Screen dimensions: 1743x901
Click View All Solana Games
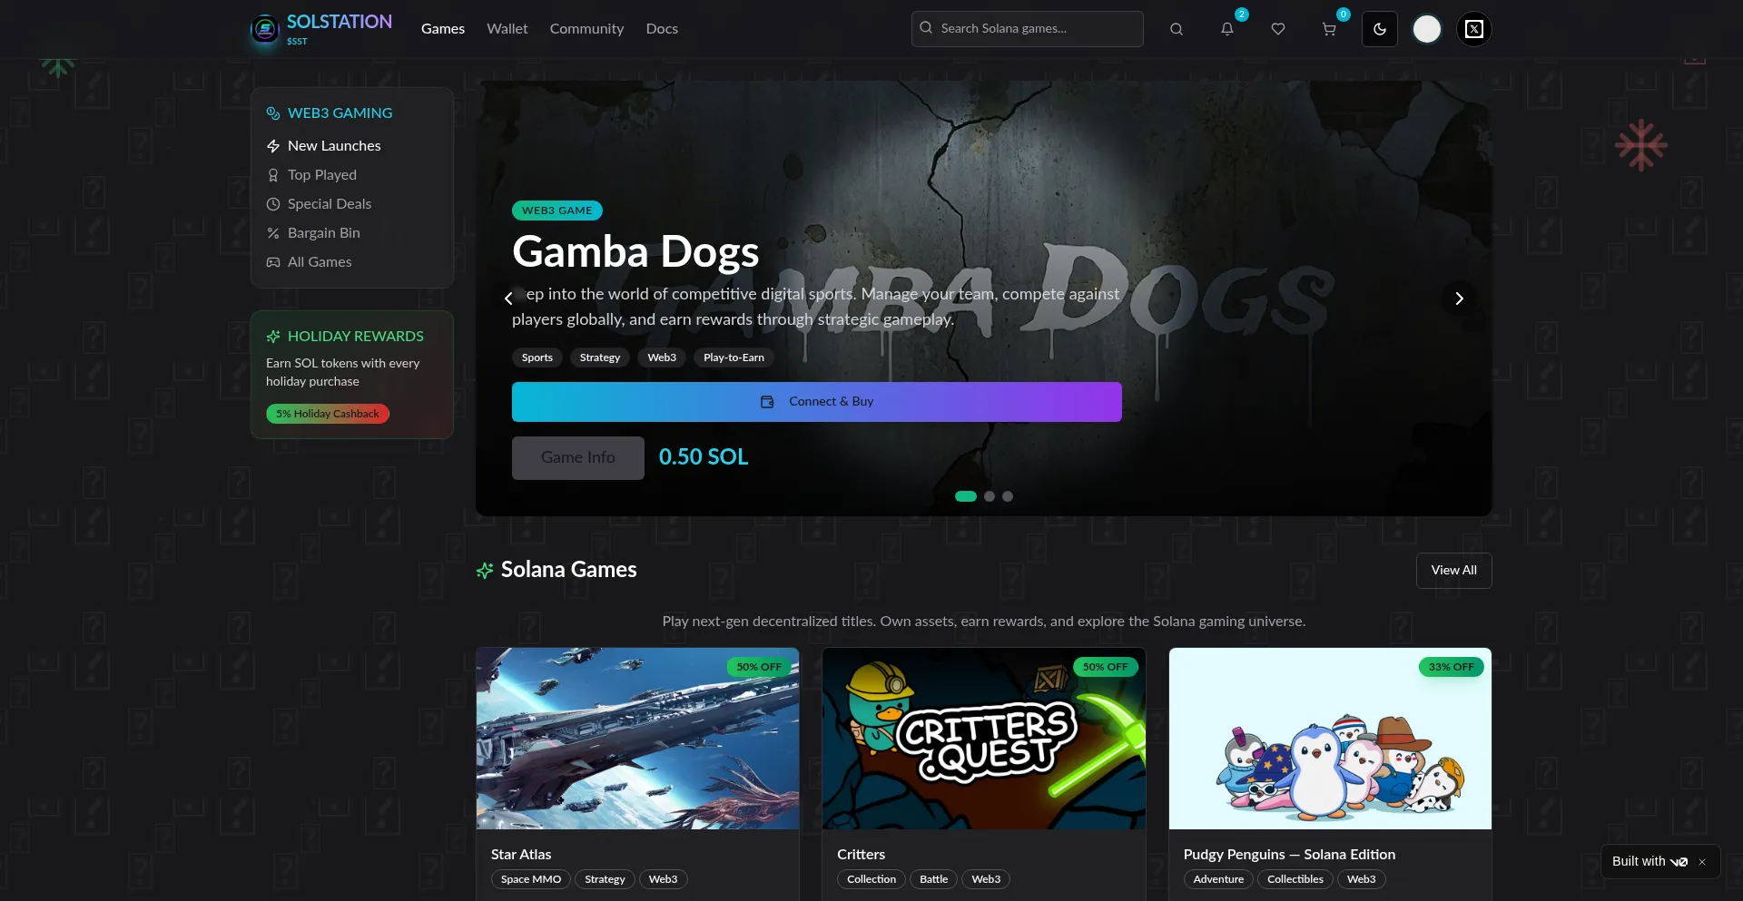point(1453,571)
